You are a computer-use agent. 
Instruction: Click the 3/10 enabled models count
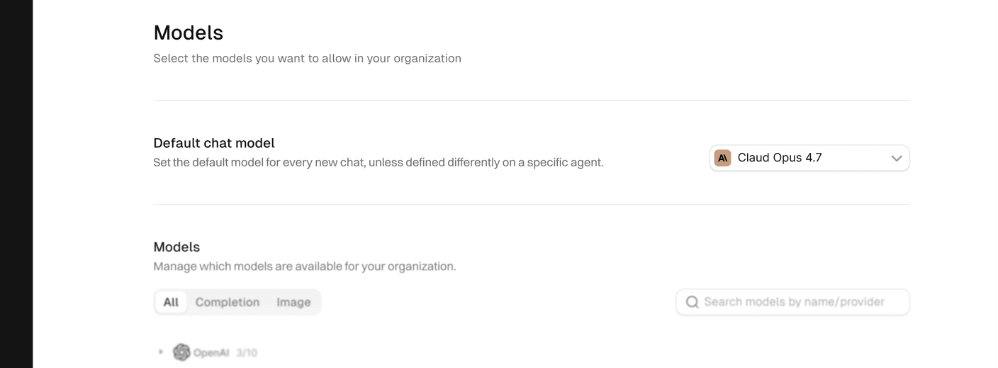pos(247,352)
